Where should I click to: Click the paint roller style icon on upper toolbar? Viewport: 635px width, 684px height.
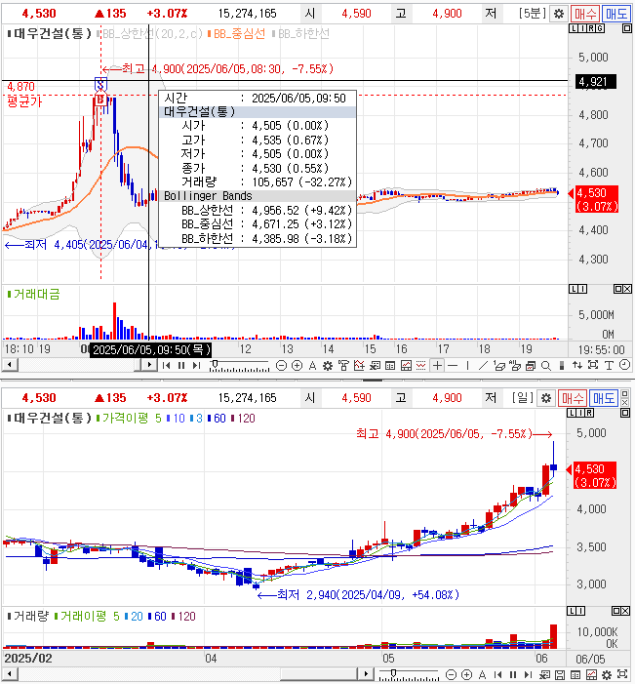[x=343, y=366]
